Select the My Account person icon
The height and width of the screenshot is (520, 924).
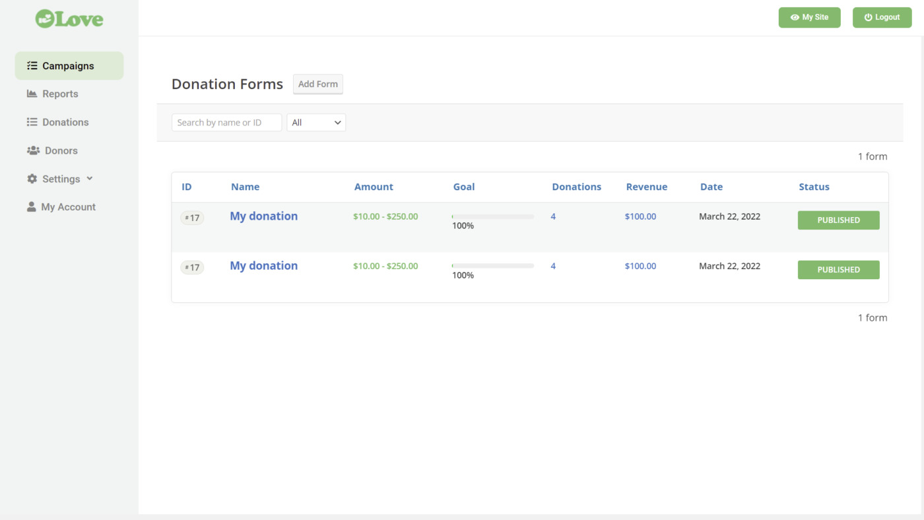(x=31, y=207)
